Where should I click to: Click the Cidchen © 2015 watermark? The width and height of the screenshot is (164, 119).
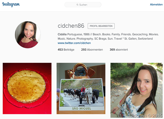pos(146,116)
